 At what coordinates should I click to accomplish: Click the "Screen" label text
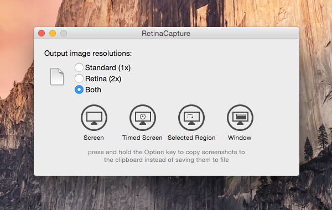(x=94, y=138)
